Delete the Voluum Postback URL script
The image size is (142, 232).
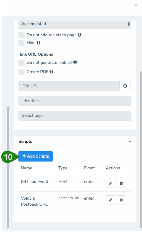(121, 200)
